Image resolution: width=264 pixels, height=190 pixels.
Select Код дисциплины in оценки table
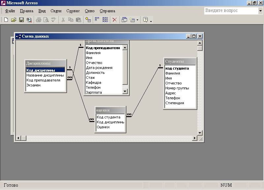pyautogui.click(x=110, y=122)
